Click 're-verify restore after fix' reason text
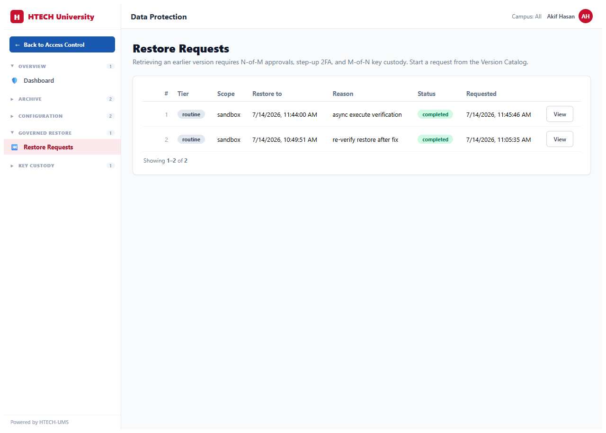The width and height of the screenshot is (606, 433). tap(365, 140)
